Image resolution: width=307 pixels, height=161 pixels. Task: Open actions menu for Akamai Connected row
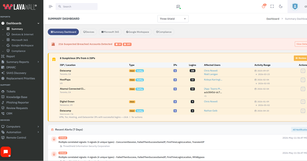(303, 89)
